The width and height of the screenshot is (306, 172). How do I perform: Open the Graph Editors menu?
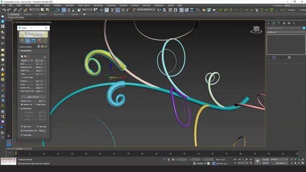coord(84,5)
